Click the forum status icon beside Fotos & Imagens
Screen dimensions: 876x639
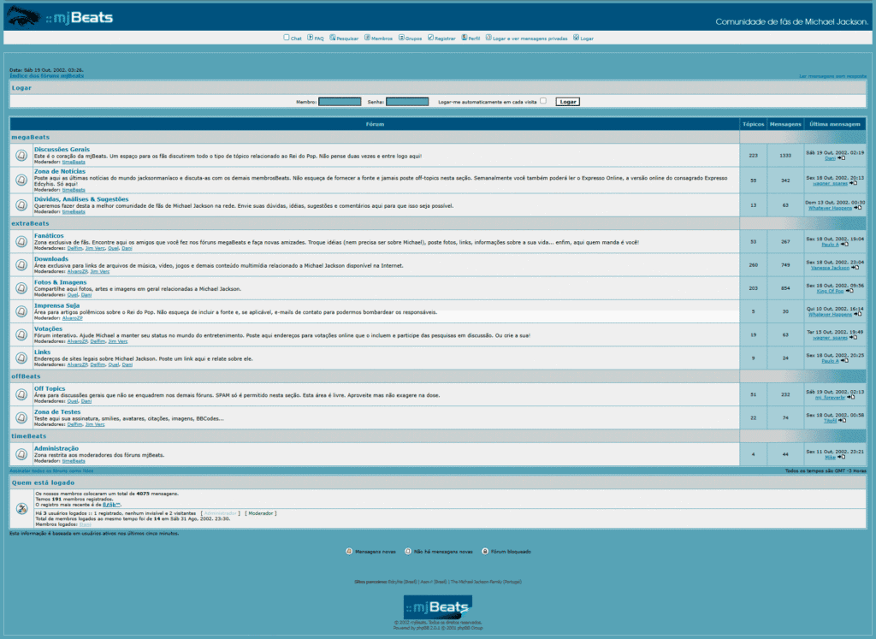(x=21, y=288)
